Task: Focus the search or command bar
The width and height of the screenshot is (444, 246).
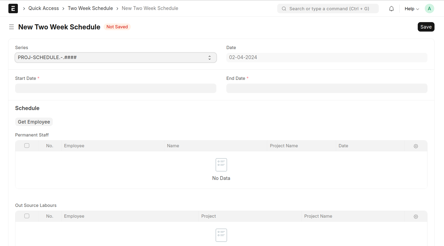Action: 329,9
